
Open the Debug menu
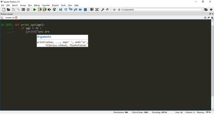pyautogui.click(x=37, y=5)
